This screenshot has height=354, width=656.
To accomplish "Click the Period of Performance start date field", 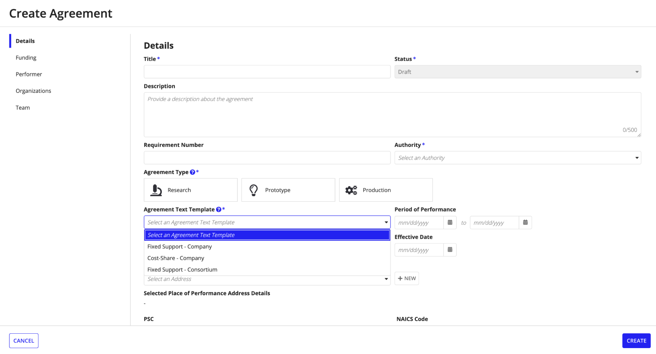I will click(419, 223).
